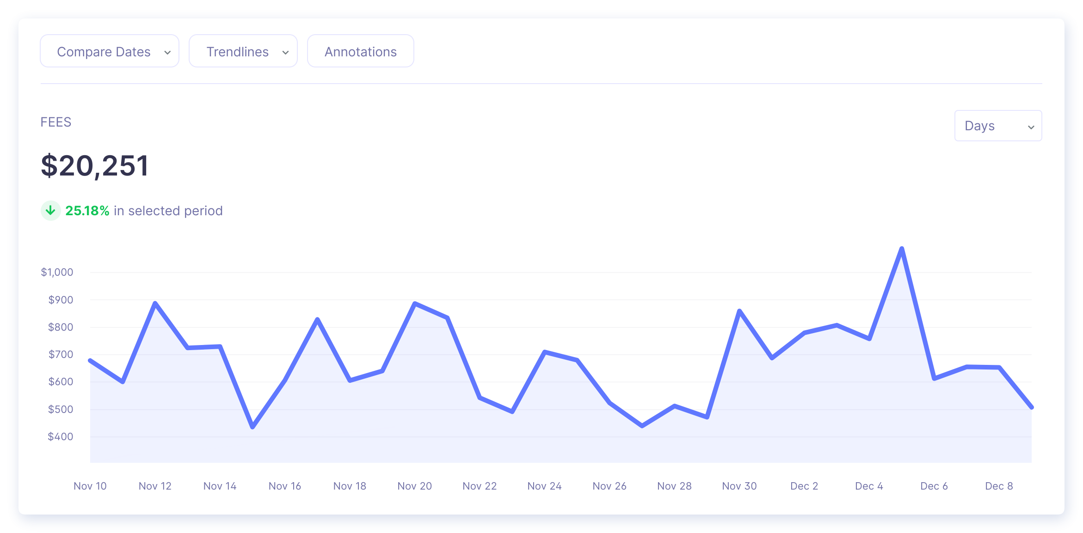Click the Trendlines chevron arrow
1083x533 pixels.
285,52
